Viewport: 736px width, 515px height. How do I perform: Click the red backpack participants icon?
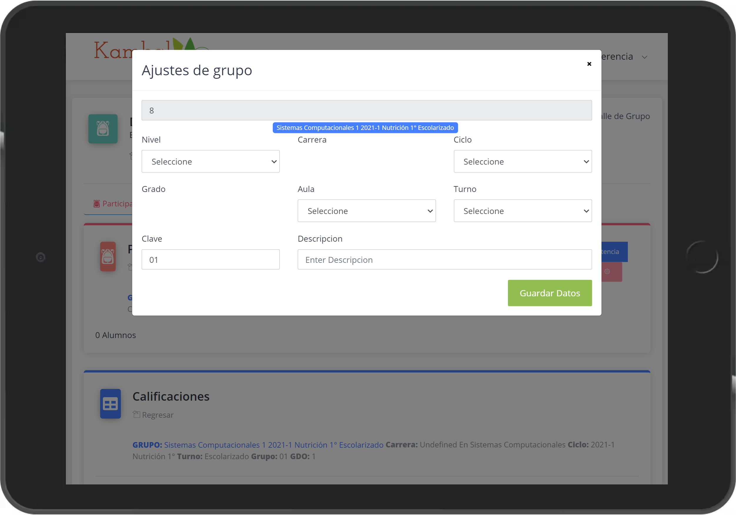[x=108, y=257]
